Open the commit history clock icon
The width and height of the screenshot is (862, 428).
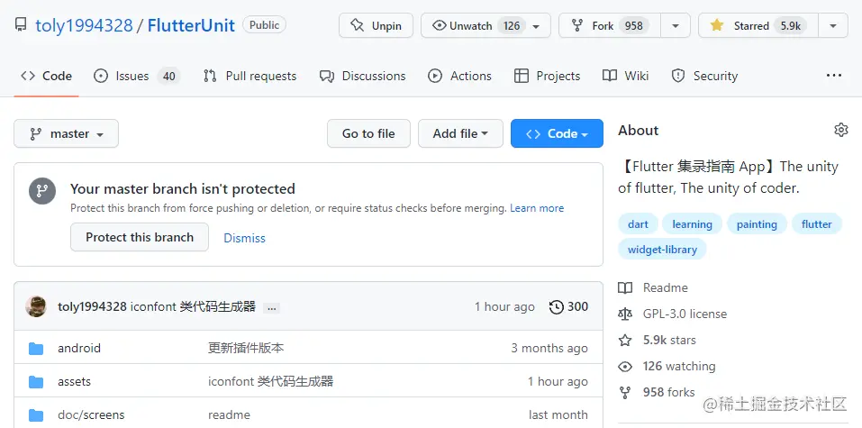557,307
